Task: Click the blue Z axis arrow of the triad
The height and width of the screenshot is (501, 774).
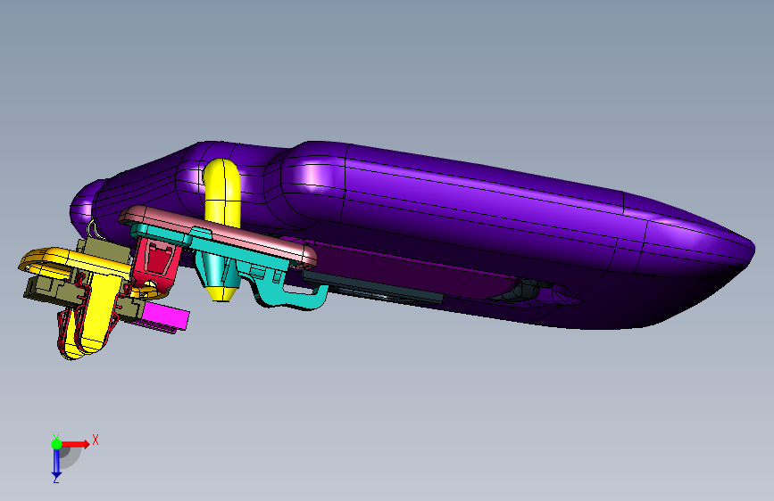Action: click(x=56, y=463)
